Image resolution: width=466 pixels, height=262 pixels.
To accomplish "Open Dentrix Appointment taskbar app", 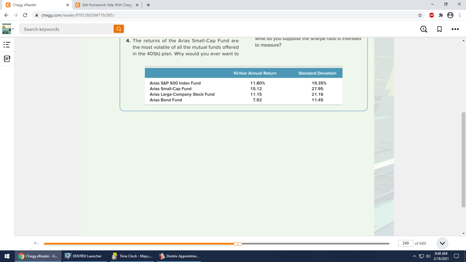I will click(x=179, y=256).
